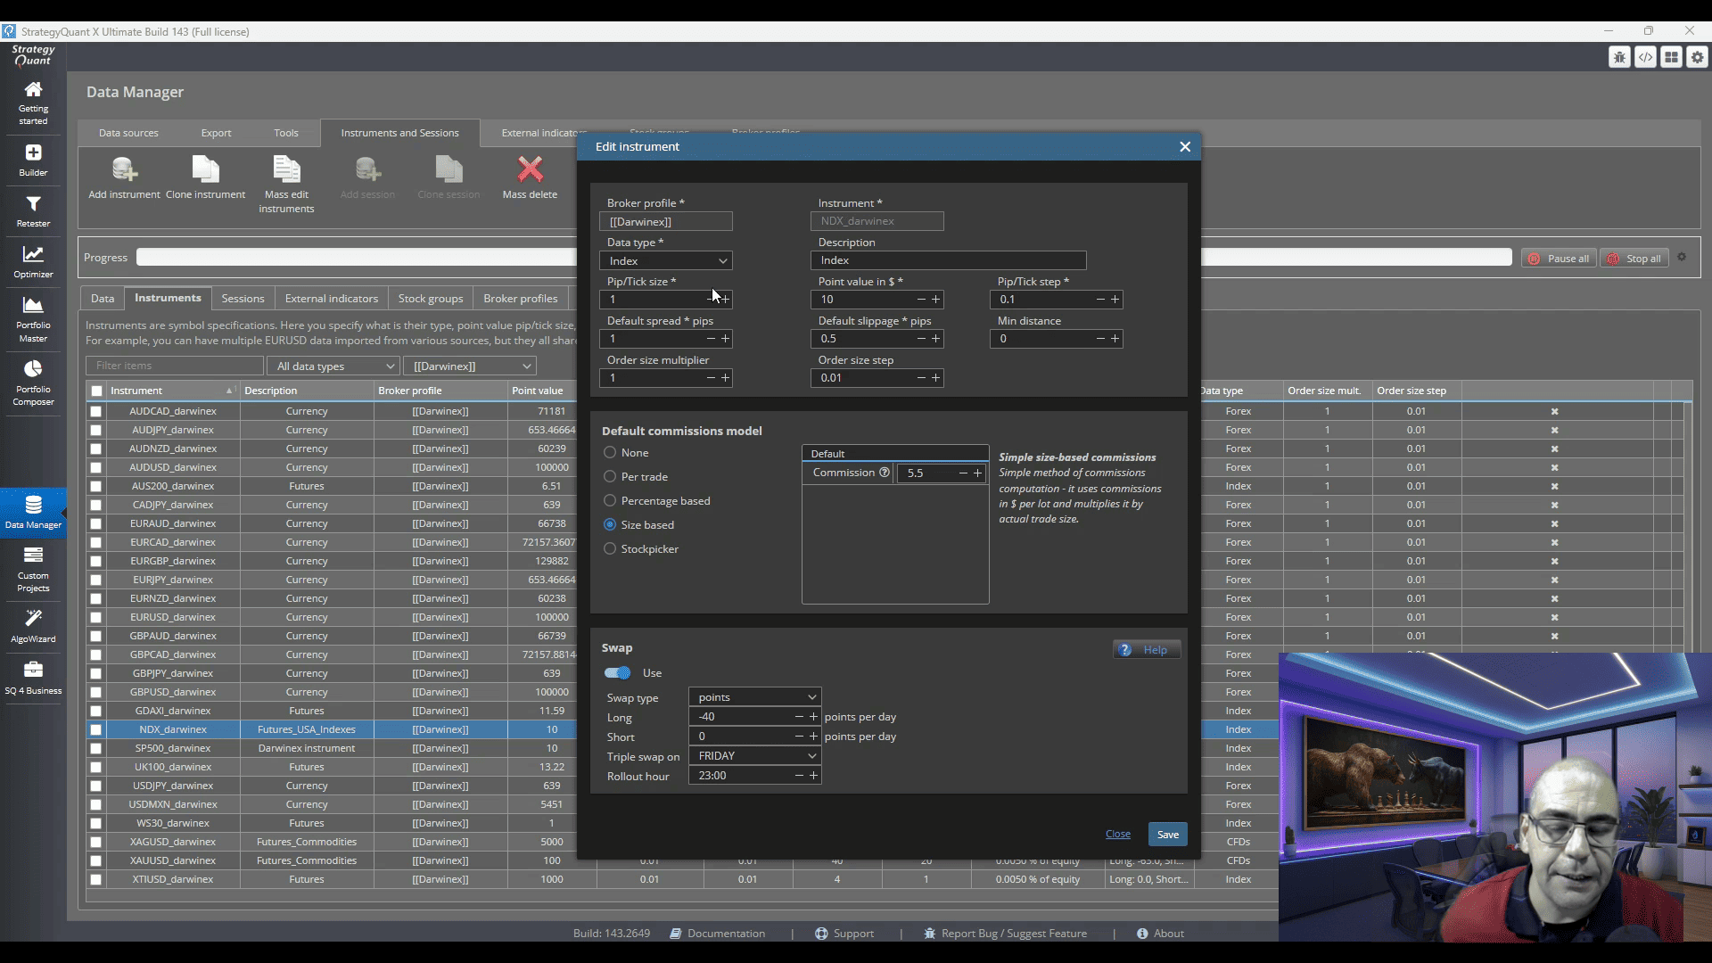This screenshot has height=963, width=1712.
Task: Choose the Percentage based radio button
Action: [610, 501]
